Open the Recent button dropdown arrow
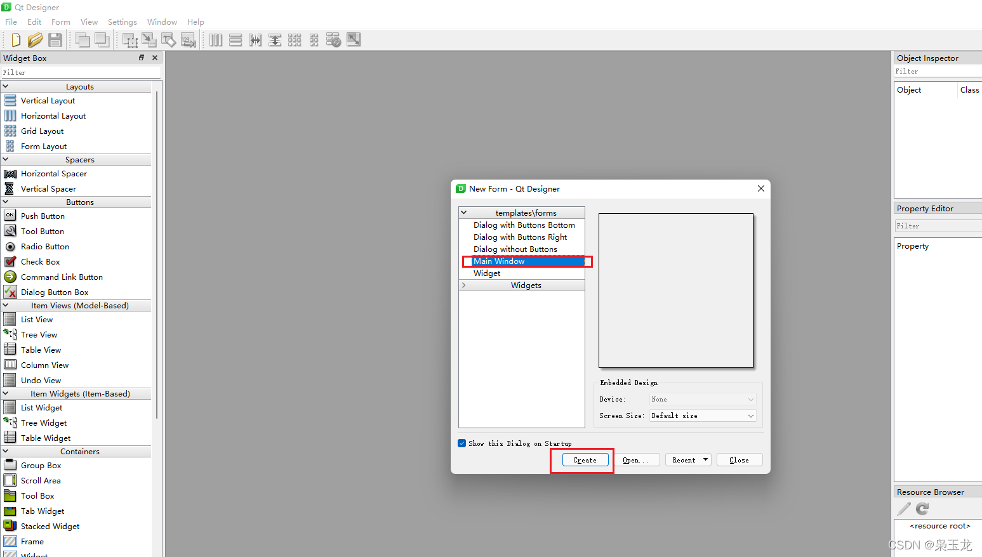Viewport: 982px width, 557px height. click(705, 460)
